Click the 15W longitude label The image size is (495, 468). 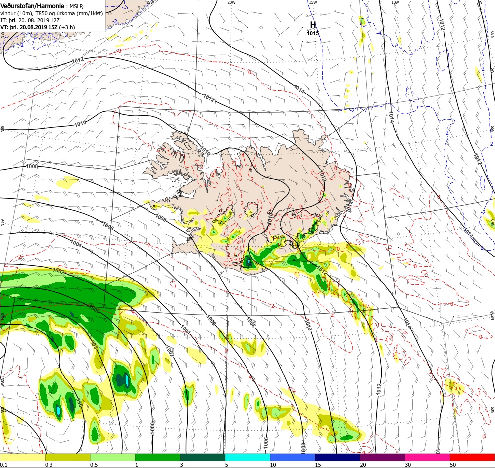point(313,2)
